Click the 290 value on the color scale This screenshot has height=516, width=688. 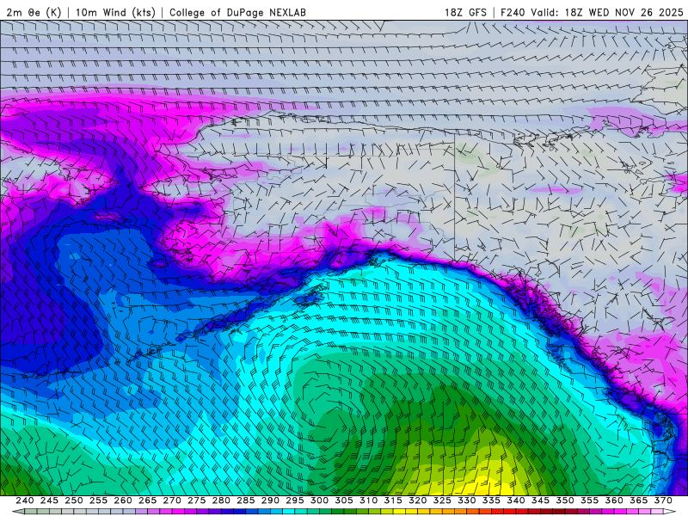tap(270, 501)
